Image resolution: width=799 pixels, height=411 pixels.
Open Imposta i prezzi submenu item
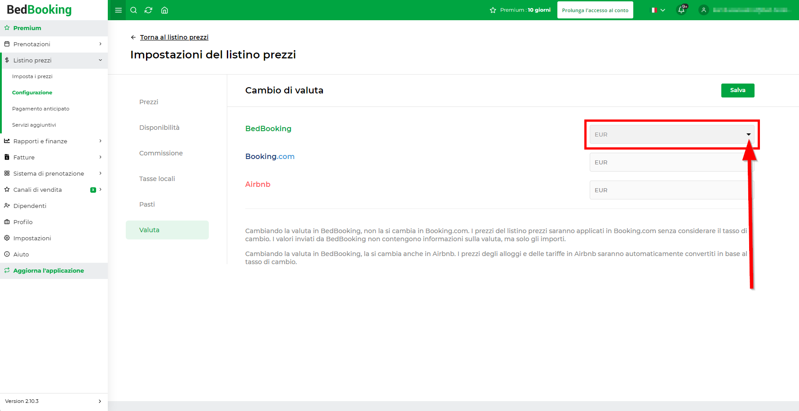[x=32, y=76]
